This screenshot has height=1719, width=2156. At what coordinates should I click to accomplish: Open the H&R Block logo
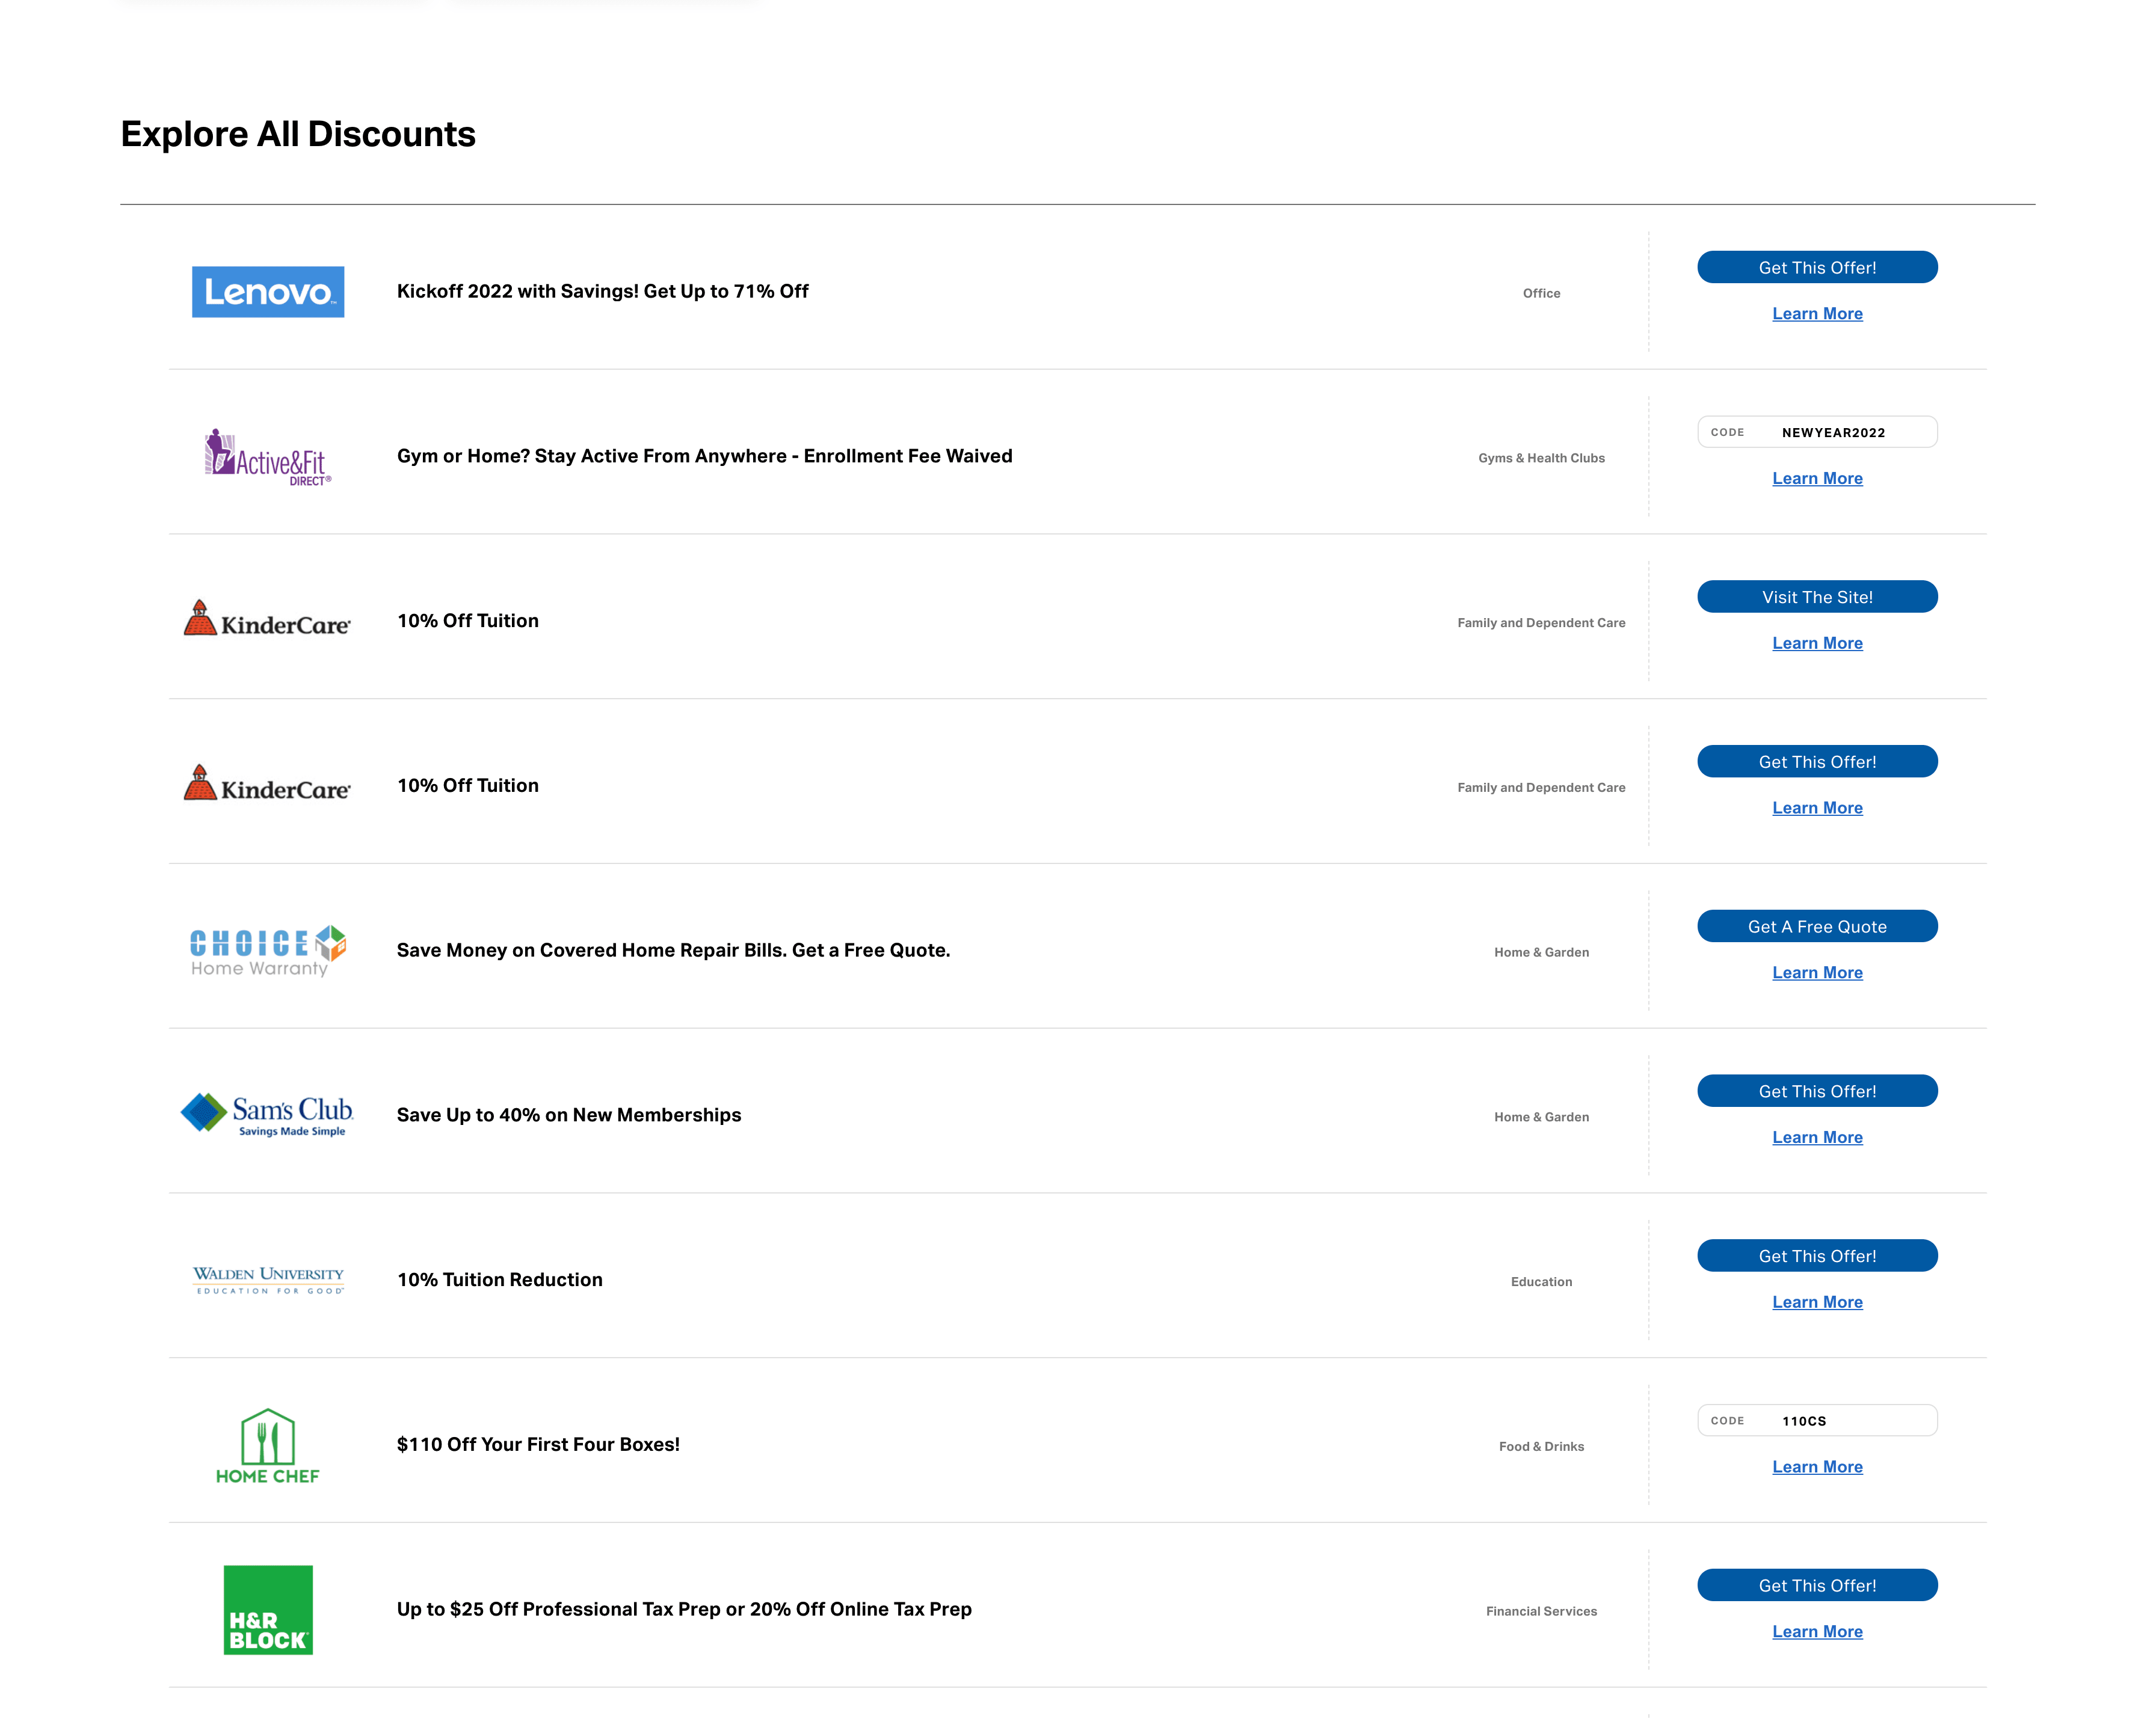[267, 1610]
